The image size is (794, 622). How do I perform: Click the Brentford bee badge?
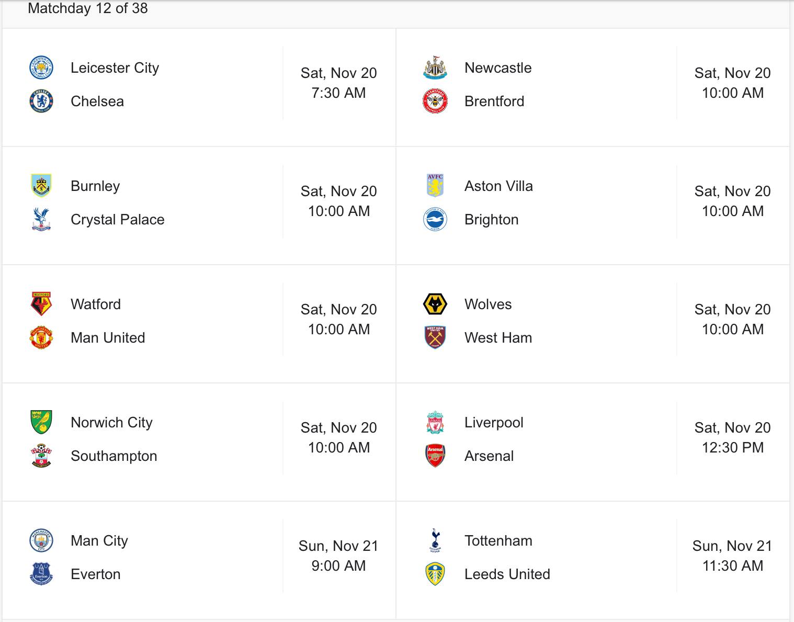pyautogui.click(x=435, y=101)
